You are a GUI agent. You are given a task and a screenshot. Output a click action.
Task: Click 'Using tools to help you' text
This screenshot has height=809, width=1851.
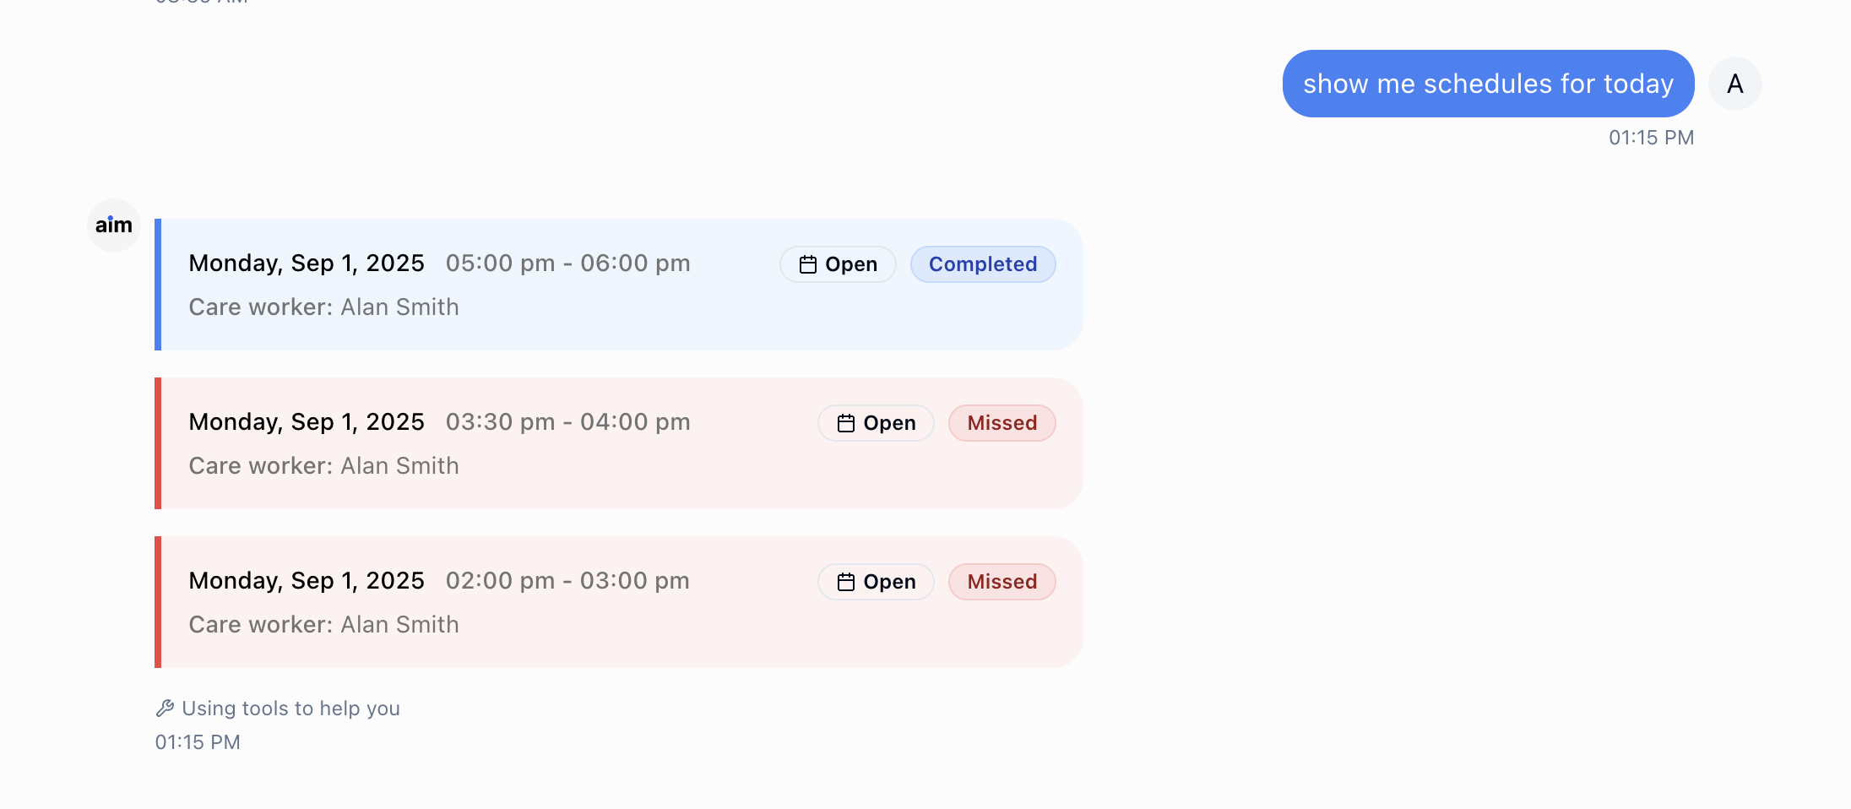290,709
